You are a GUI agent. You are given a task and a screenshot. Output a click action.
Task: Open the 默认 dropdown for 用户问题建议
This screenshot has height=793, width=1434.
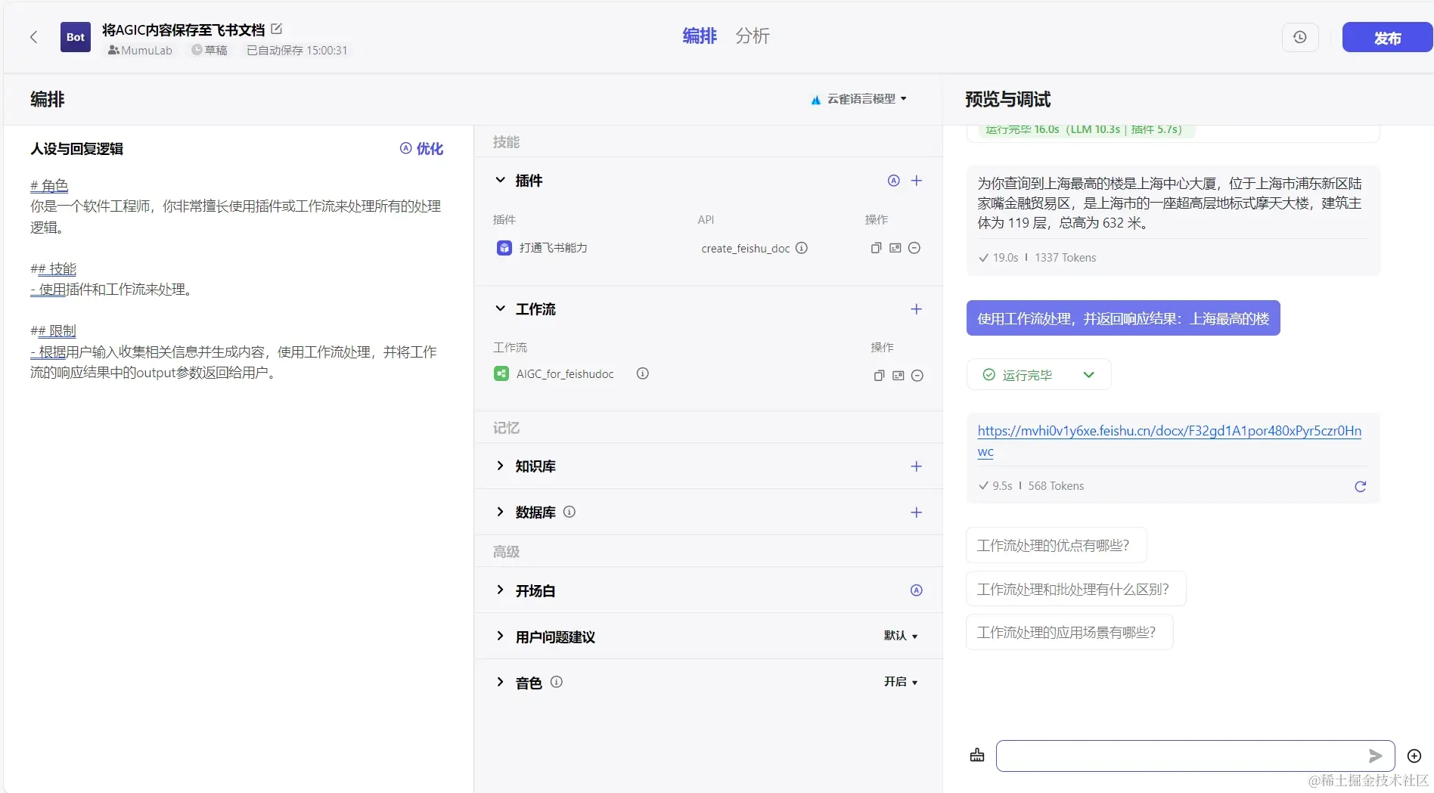click(900, 636)
